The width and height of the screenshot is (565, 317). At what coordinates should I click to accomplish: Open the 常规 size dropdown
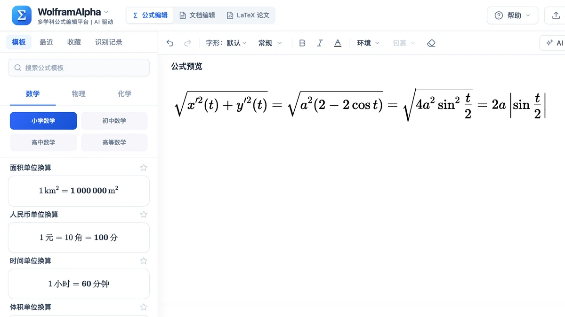(270, 43)
